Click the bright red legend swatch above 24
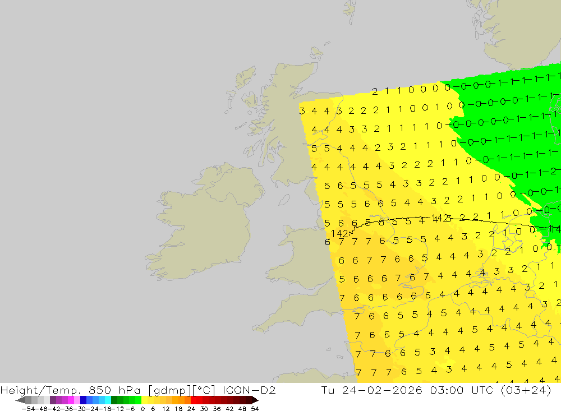 click(x=194, y=400)
